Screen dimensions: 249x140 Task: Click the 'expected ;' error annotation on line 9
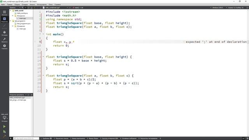pos(216,42)
